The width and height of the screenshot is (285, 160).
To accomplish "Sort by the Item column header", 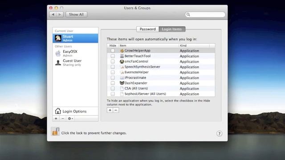I will [149, 45].
